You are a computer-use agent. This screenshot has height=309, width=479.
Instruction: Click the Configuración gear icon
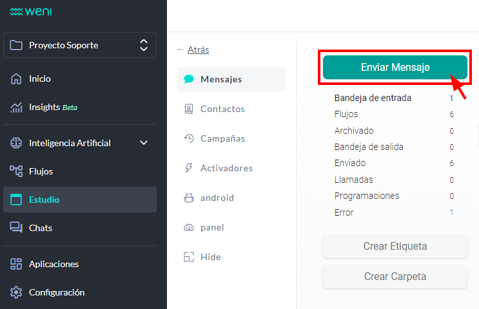pyautogui.click(x=16, y=292)
